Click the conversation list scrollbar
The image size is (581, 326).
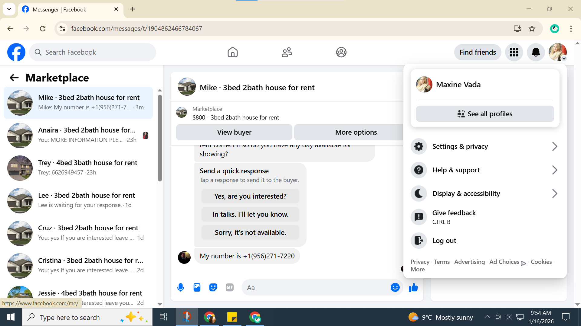(x=160, y=138)
